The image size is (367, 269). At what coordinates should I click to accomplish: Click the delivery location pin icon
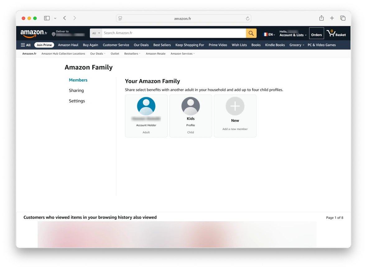pyautogui.click(x=53, y=34)
